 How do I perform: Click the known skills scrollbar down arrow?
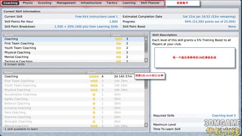coord(146,60)
